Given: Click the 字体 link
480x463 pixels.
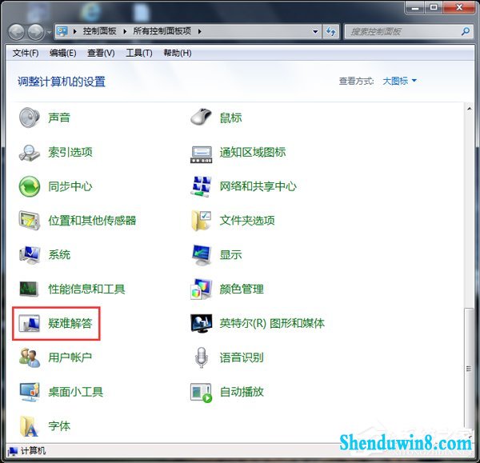Looking at the screenshot, I should coord(59,426).
